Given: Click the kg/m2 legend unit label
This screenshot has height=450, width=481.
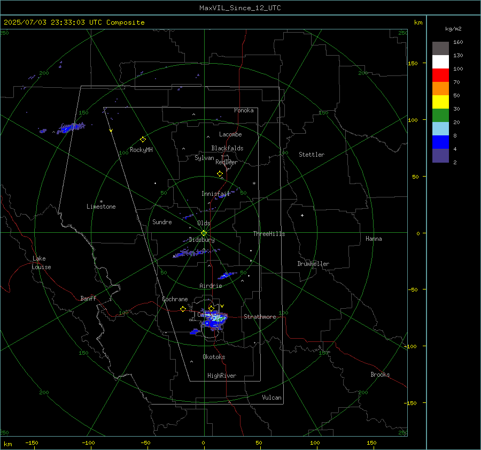Looking at the screenshot, I should (x=453, y=29).
